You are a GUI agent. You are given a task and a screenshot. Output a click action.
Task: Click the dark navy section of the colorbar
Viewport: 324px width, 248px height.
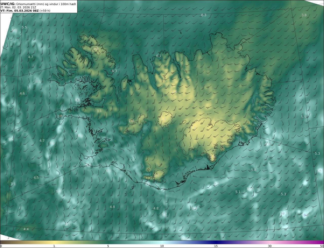click(x=216, y=242)
